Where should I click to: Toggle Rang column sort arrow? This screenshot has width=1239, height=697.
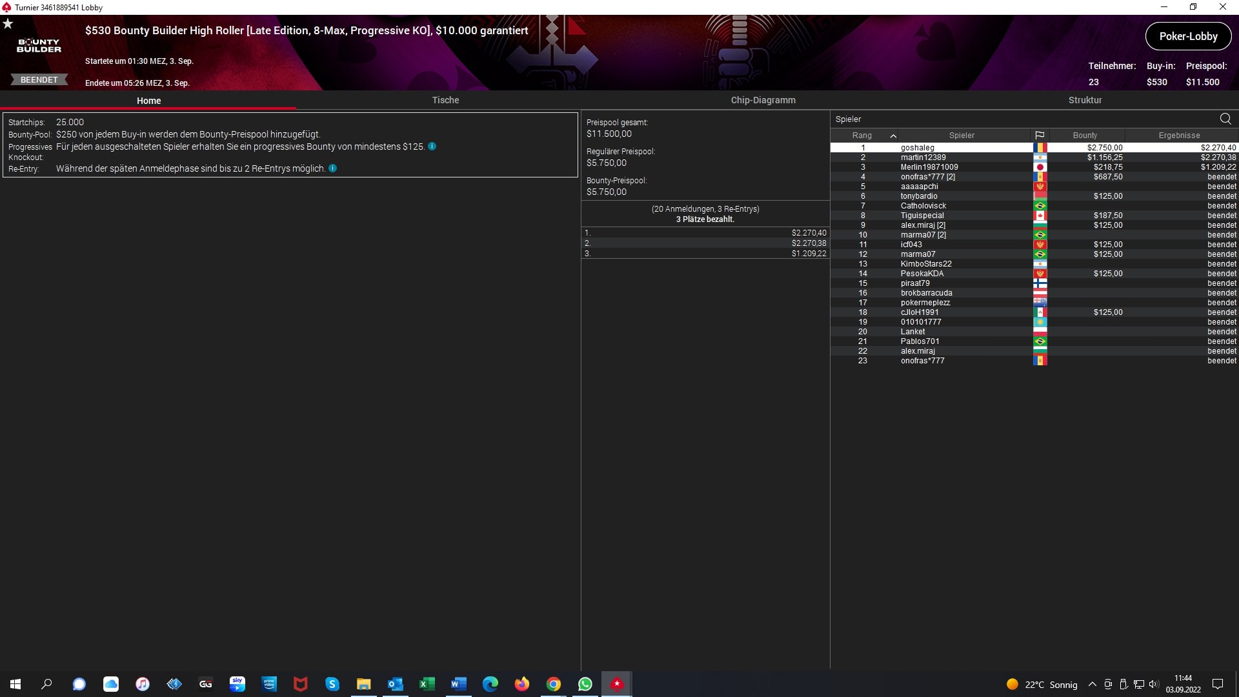[x=893, y=136]
